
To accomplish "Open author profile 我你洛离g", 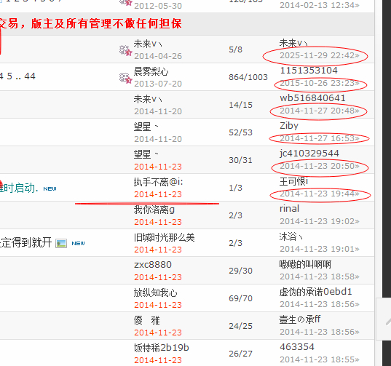I will click(154, 210).
